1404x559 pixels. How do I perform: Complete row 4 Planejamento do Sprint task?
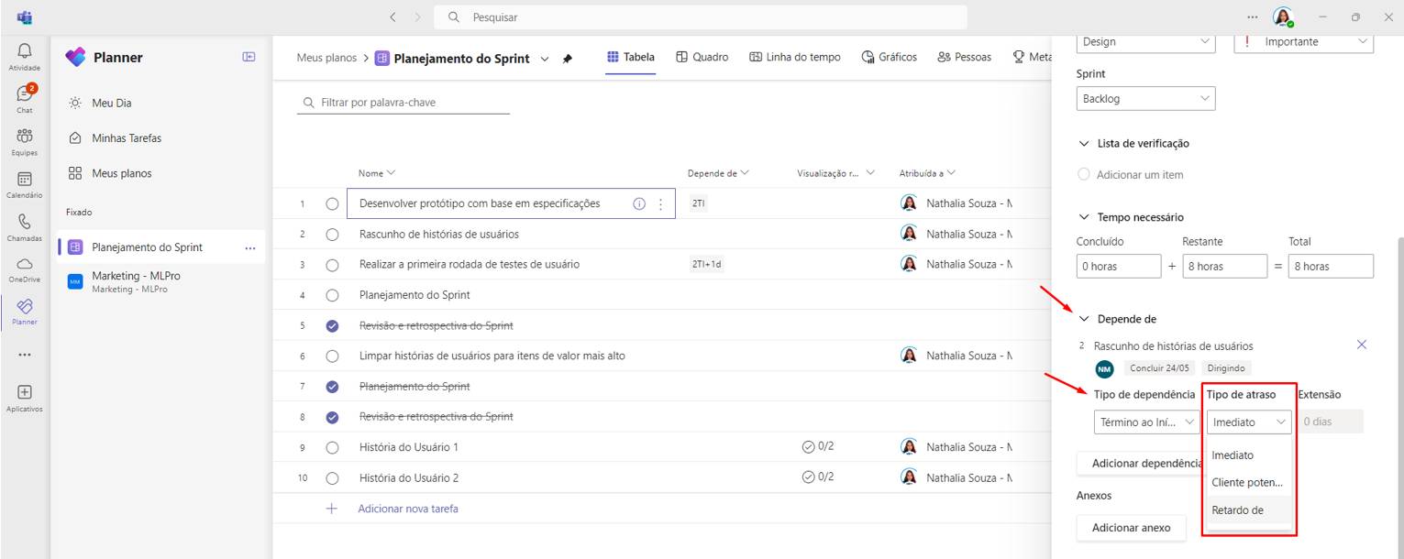pos(332,295)
